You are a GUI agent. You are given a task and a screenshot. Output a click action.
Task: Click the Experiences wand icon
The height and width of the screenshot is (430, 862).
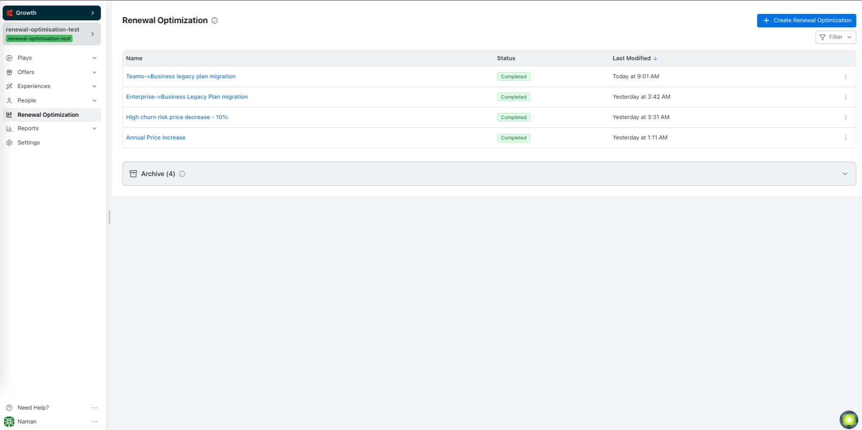coord(9,86)
